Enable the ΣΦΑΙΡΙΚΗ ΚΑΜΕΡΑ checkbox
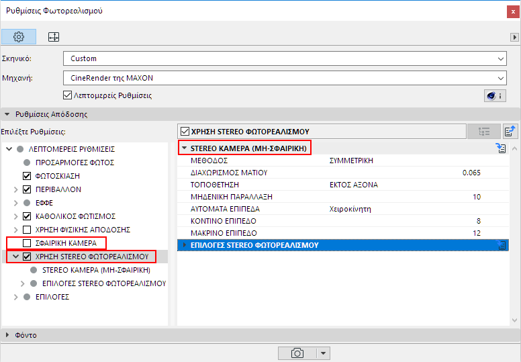The width and height of the screenshot is (521, 362). (27, 243)
